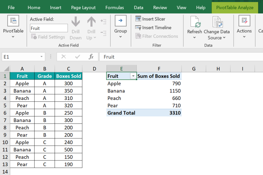Click the Expand Field icon
This screenshot has height=175, width=263.
coord(104,22)
